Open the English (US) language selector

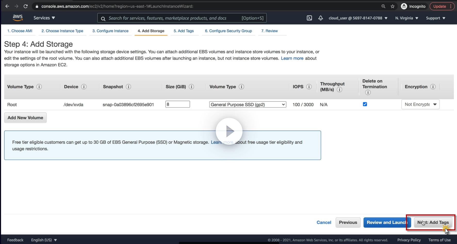tap(44, 240)
